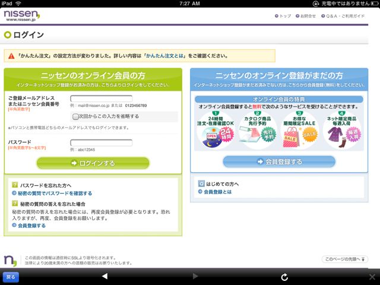The height and width of the screenshot is (285, 380).
Task: Tap the browser back arrow icon
Action: click(104, 276)
